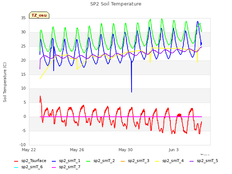
Task: Toggle the sp2_smT_5 legend entry
Action: click(204, 161)
